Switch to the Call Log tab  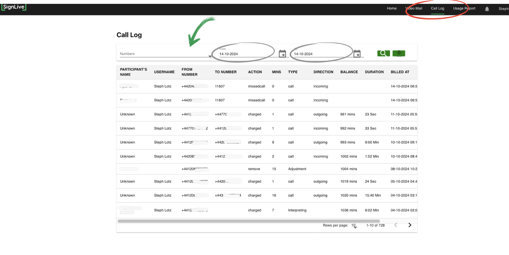pyautogui.click(x=437, y=8)
